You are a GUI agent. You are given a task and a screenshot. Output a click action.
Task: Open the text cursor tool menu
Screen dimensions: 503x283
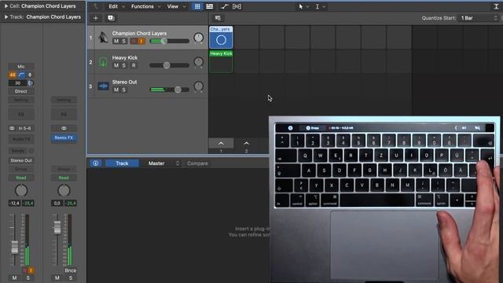tap(320, 6)
